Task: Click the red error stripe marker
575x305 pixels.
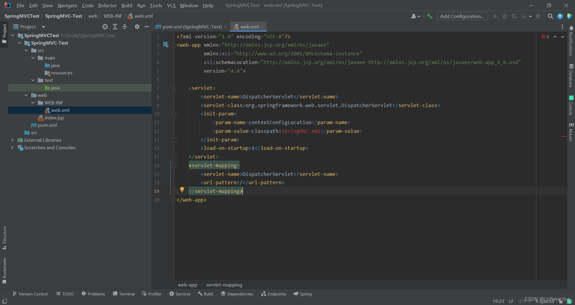Action: click(564, 137)
